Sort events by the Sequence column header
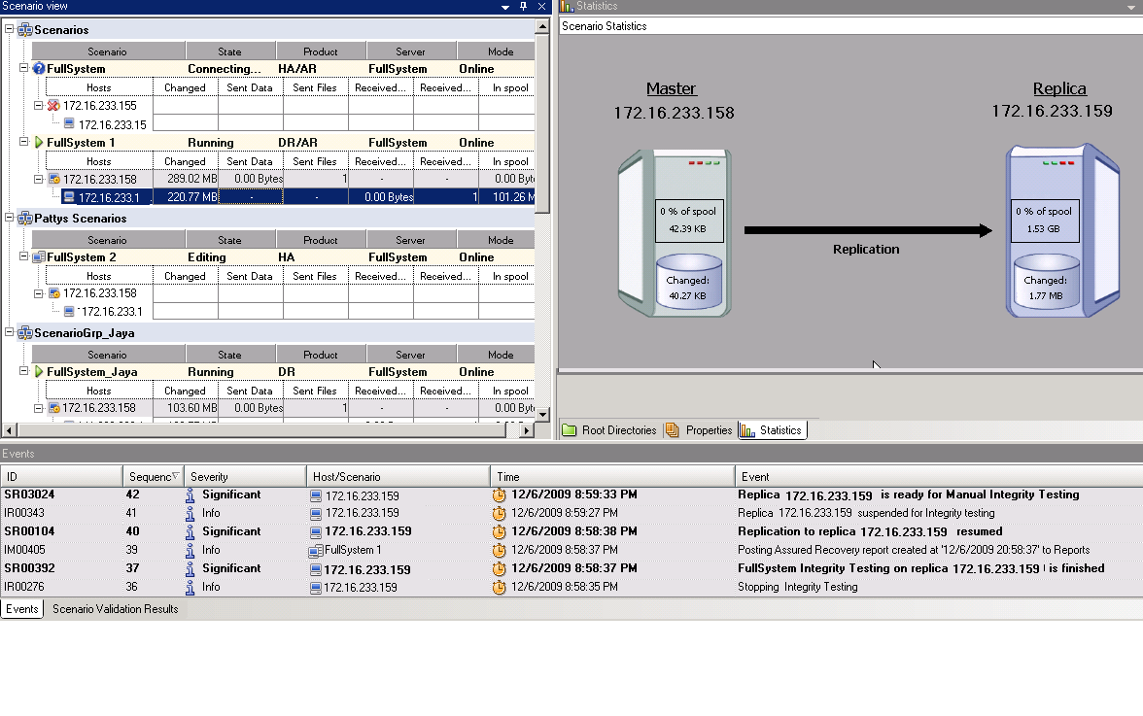Image resolution: width=1143 pixels, height=716 pixels. click(154, 477)
